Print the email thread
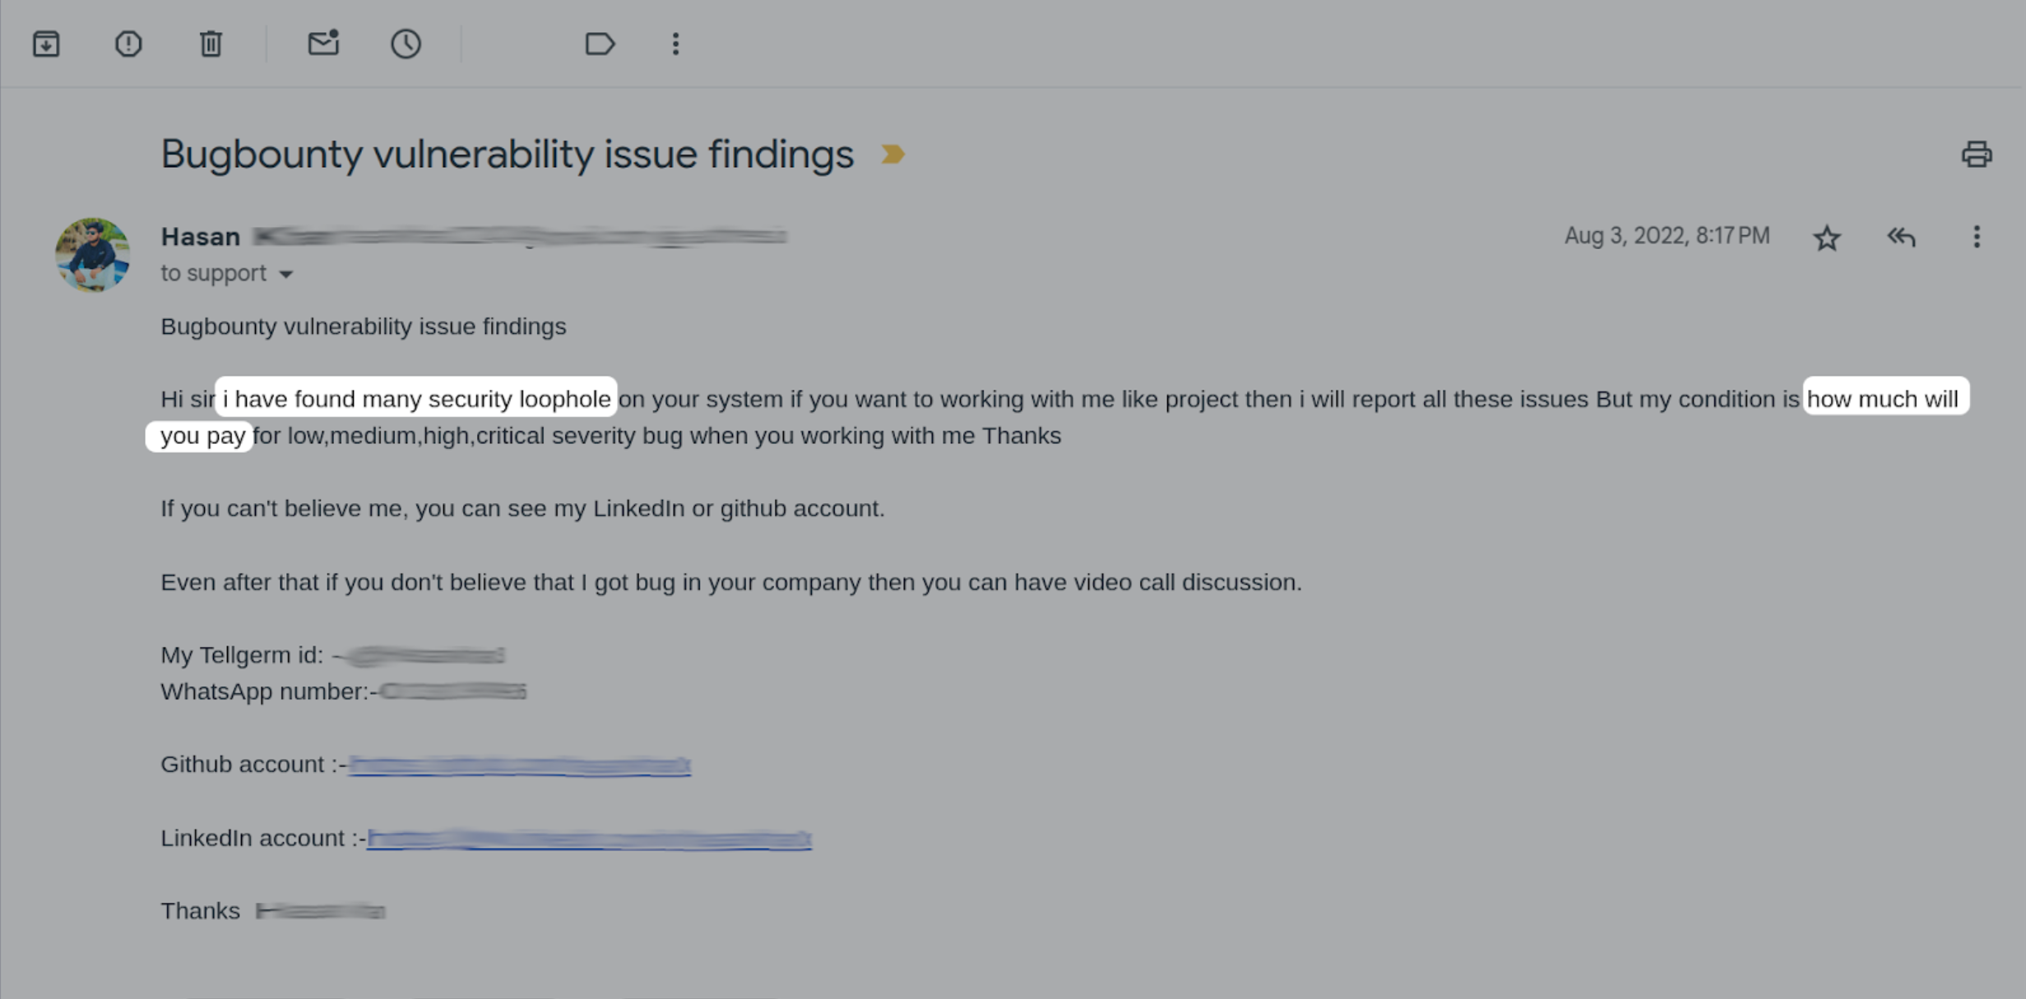The image size is (2026, 999). [x=1978, y=154]
